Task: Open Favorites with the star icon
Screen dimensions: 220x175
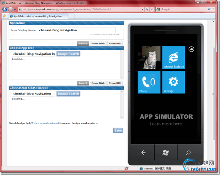Action: (x=4, y=16)
